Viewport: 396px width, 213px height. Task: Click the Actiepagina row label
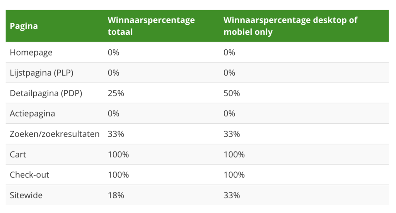[32, 114]
